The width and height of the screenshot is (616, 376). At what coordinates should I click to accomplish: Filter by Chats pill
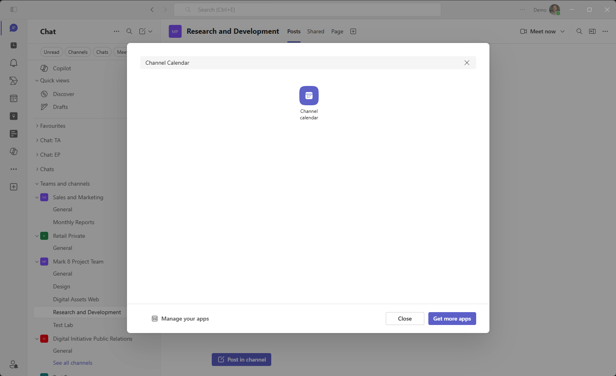click(102, 52)
